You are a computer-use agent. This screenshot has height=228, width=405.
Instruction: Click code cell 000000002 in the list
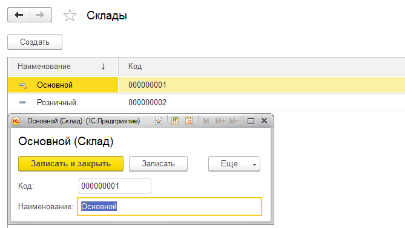click(147, 102)
